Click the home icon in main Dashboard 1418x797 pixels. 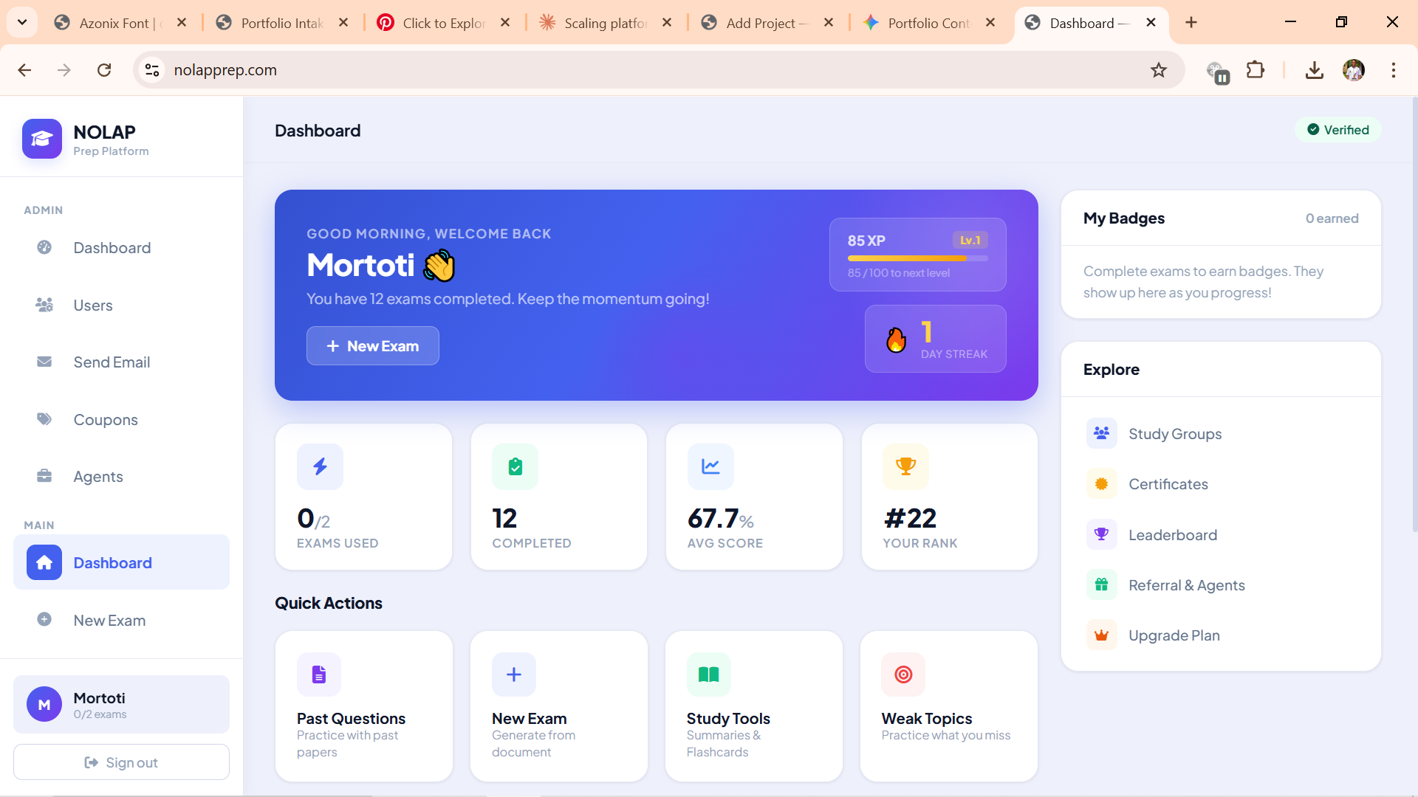pos(44,562)
